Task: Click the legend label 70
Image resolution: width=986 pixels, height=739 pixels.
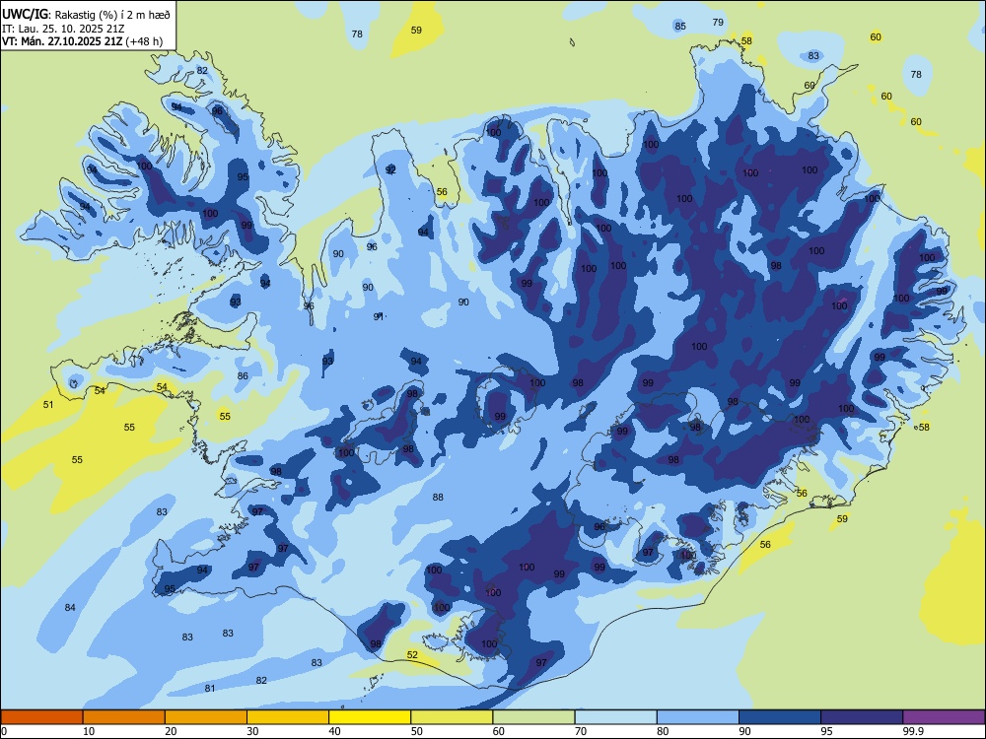Action: click(581, 731)
